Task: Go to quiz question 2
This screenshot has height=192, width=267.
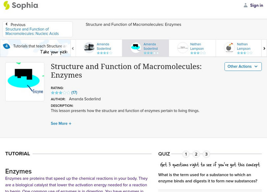Action: click(x=196, y=154)
